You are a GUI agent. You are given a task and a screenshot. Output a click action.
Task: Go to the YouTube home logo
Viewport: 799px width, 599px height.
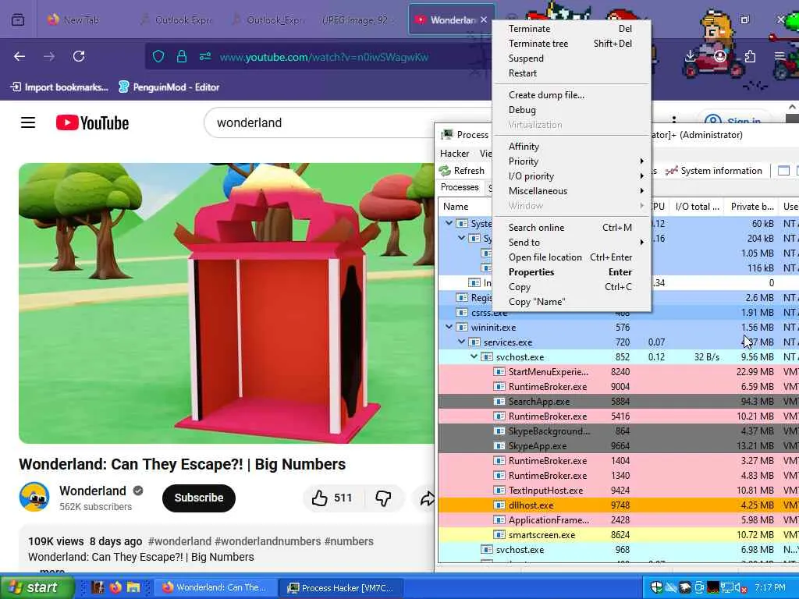click(x=92, y=122)
